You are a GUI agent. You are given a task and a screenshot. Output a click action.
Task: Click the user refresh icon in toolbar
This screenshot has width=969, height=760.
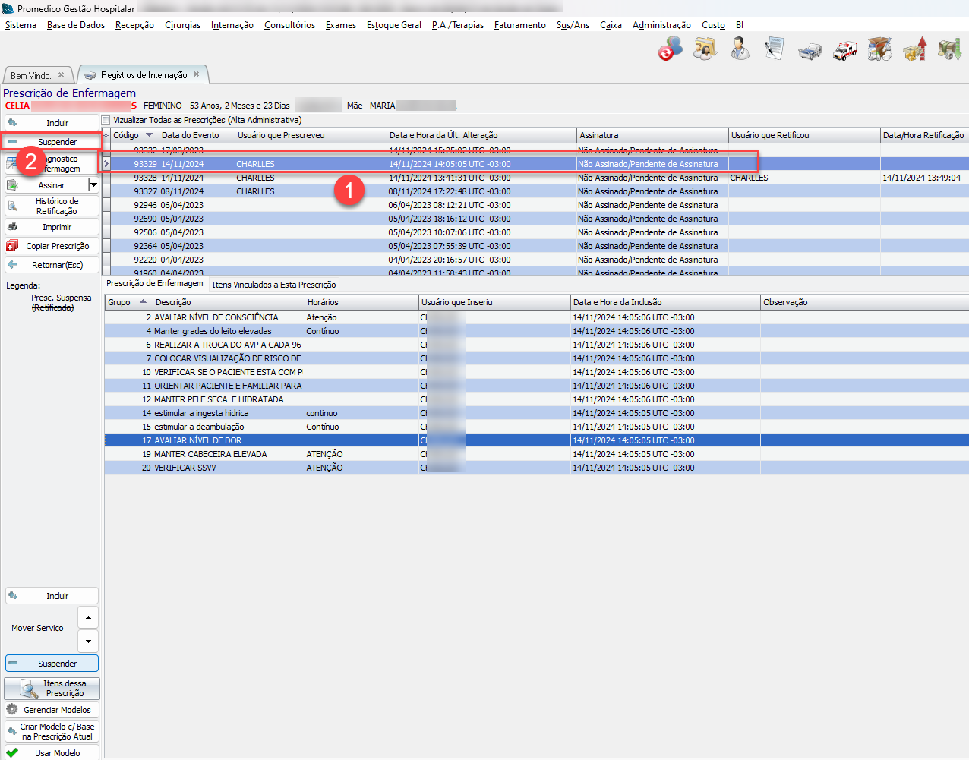tap(670, 50)
